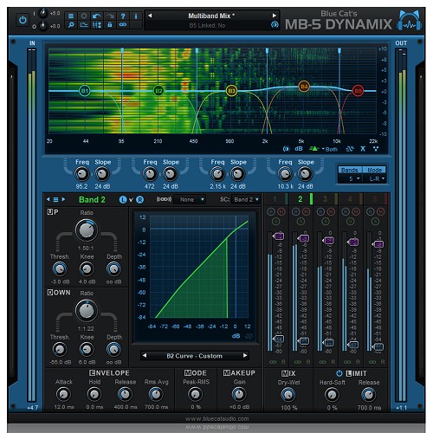Click the 10.3 k crossover Freq knob
Screen dimensions: 433x433
285,174
